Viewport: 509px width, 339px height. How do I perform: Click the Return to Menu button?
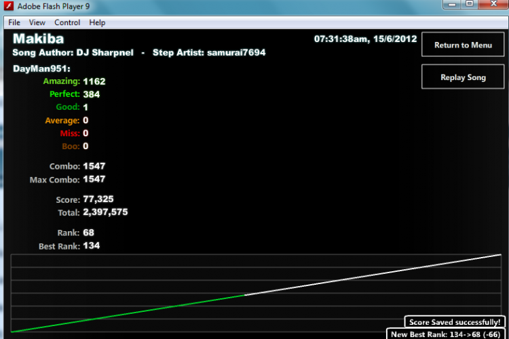click(x=463, y=45)
